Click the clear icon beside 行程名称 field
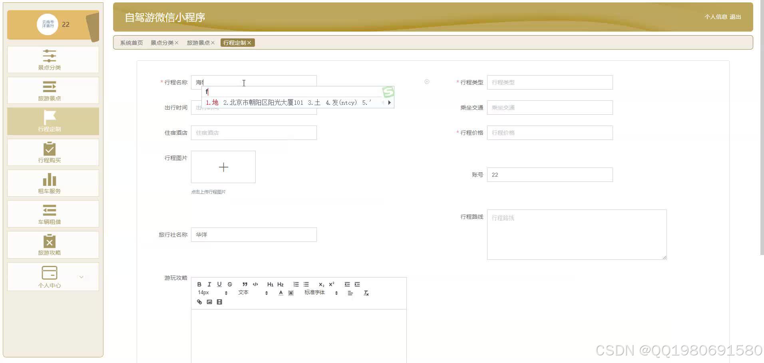 (427, 82)
